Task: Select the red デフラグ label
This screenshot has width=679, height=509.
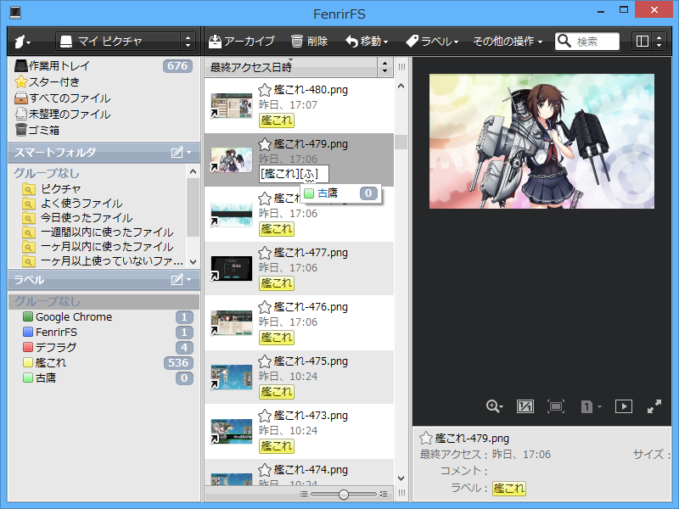Action: [x=104, y=347]
